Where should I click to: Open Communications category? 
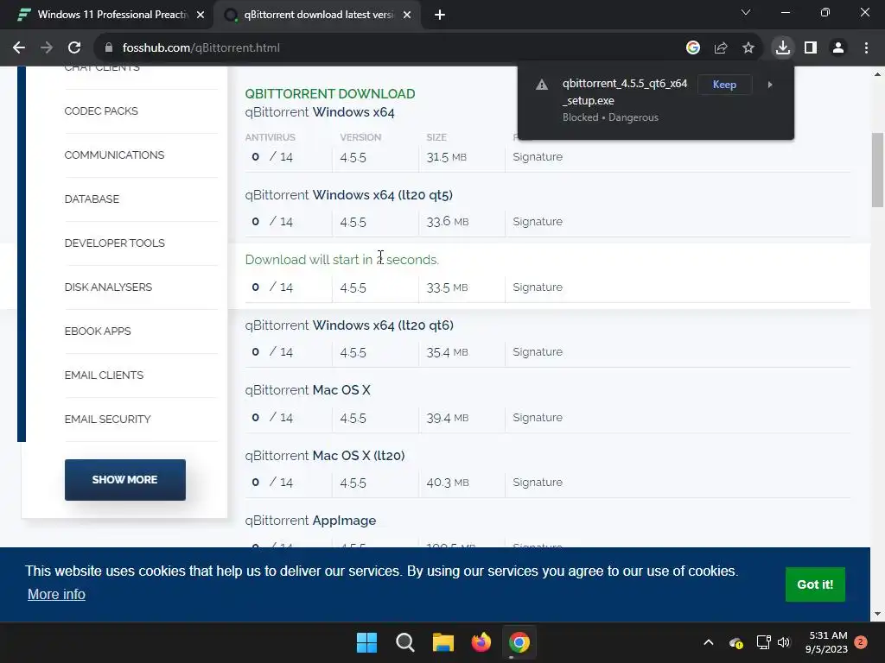coord(114,155)
